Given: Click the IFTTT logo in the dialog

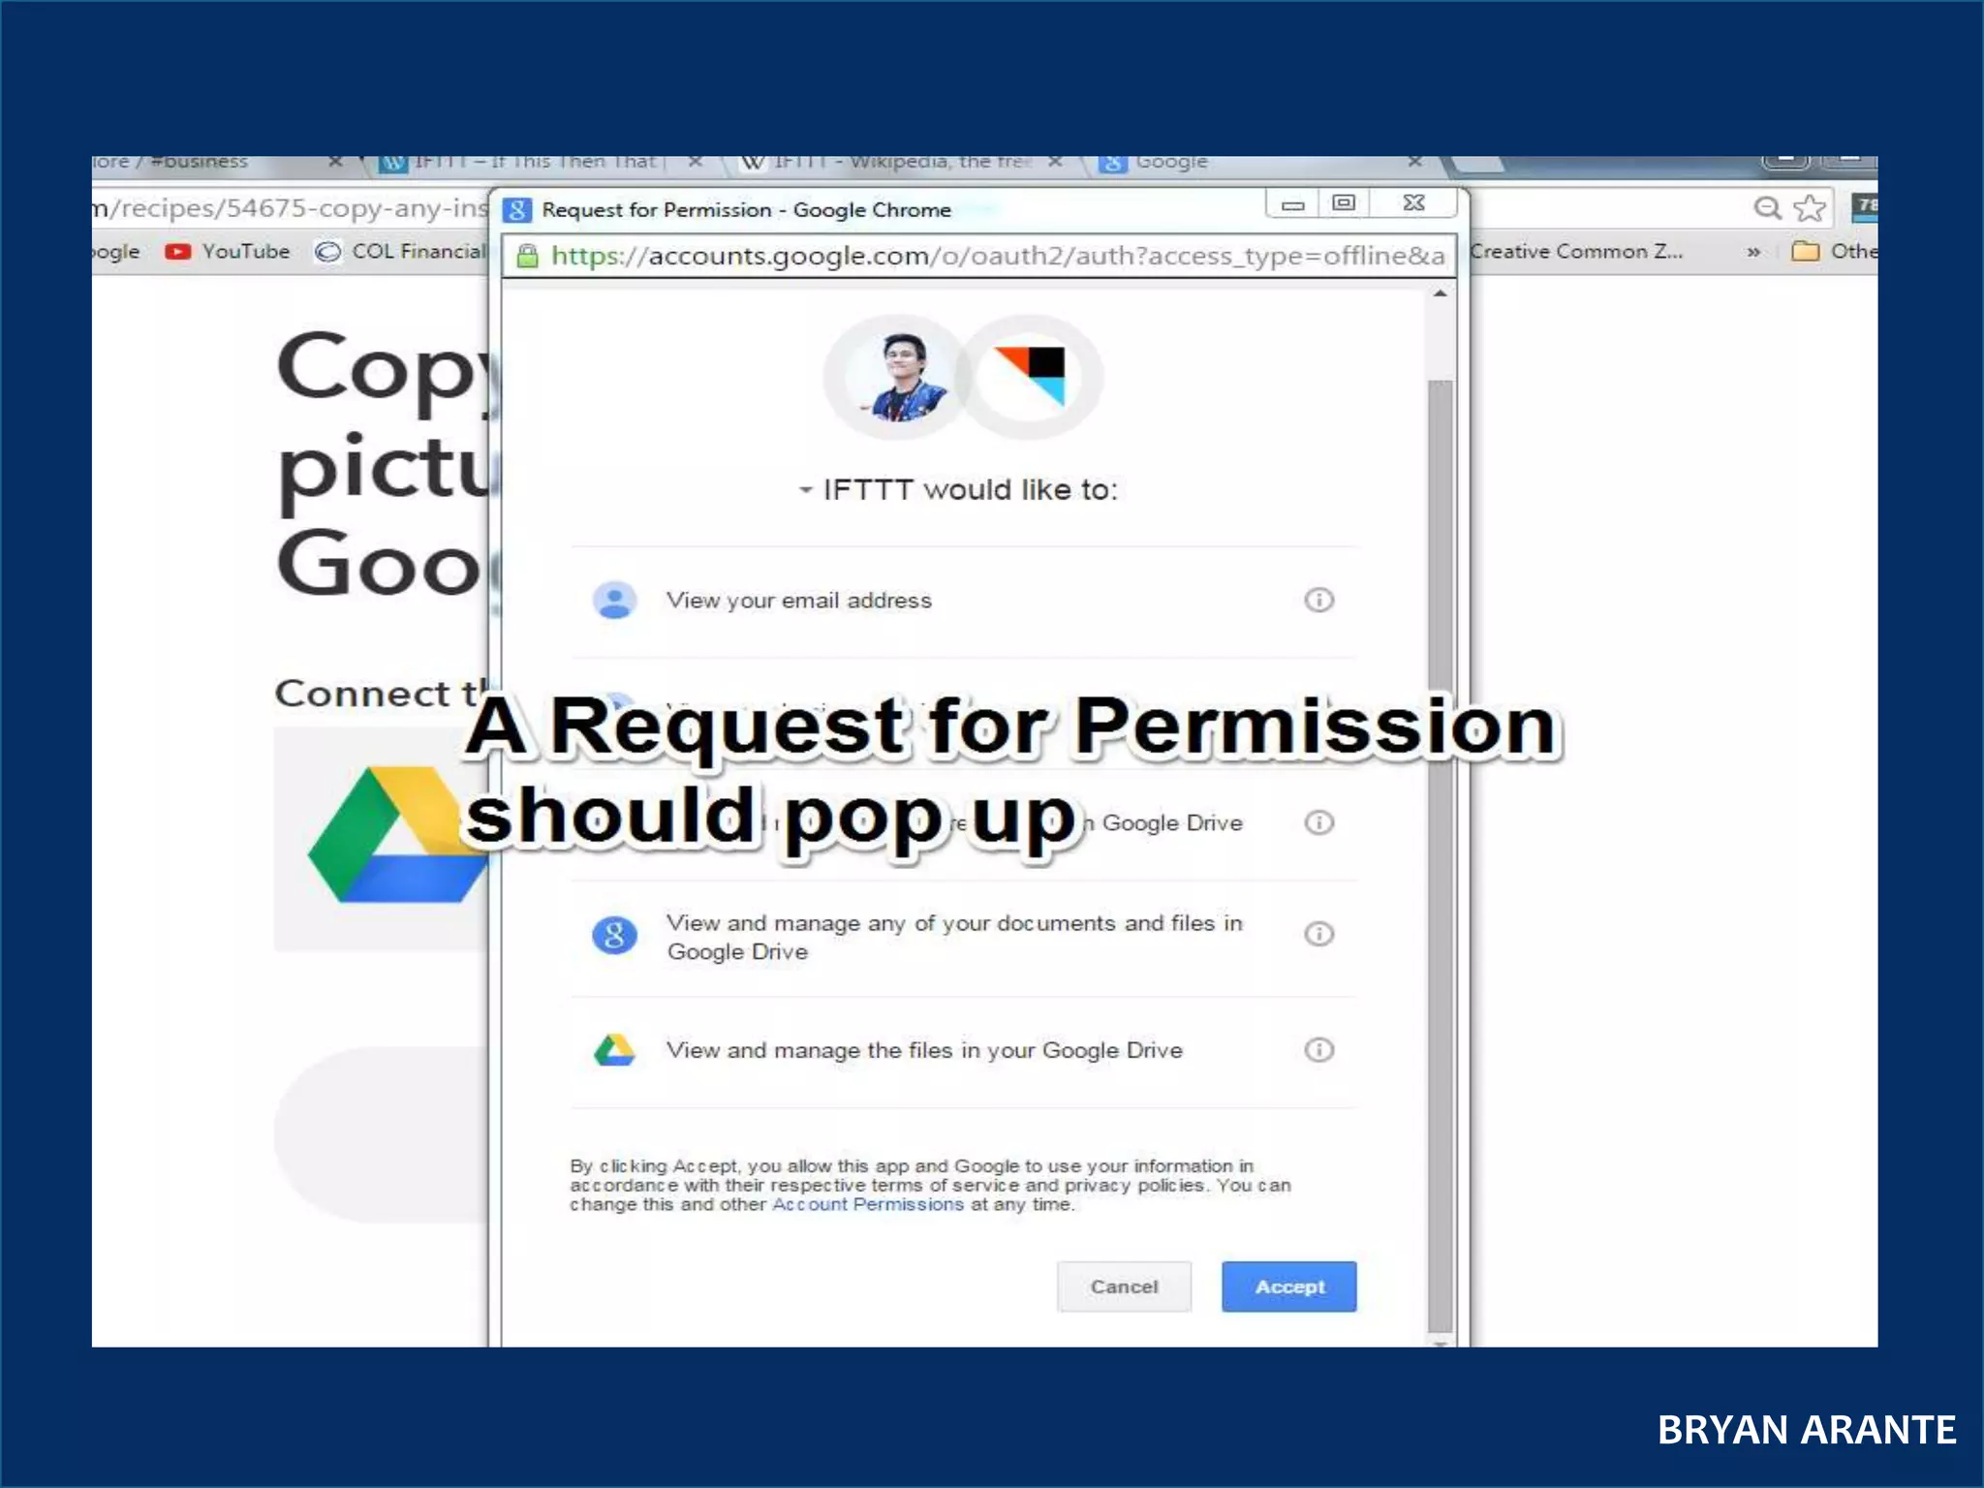Looking at the screenshot, I should (x=1031, y=376).
